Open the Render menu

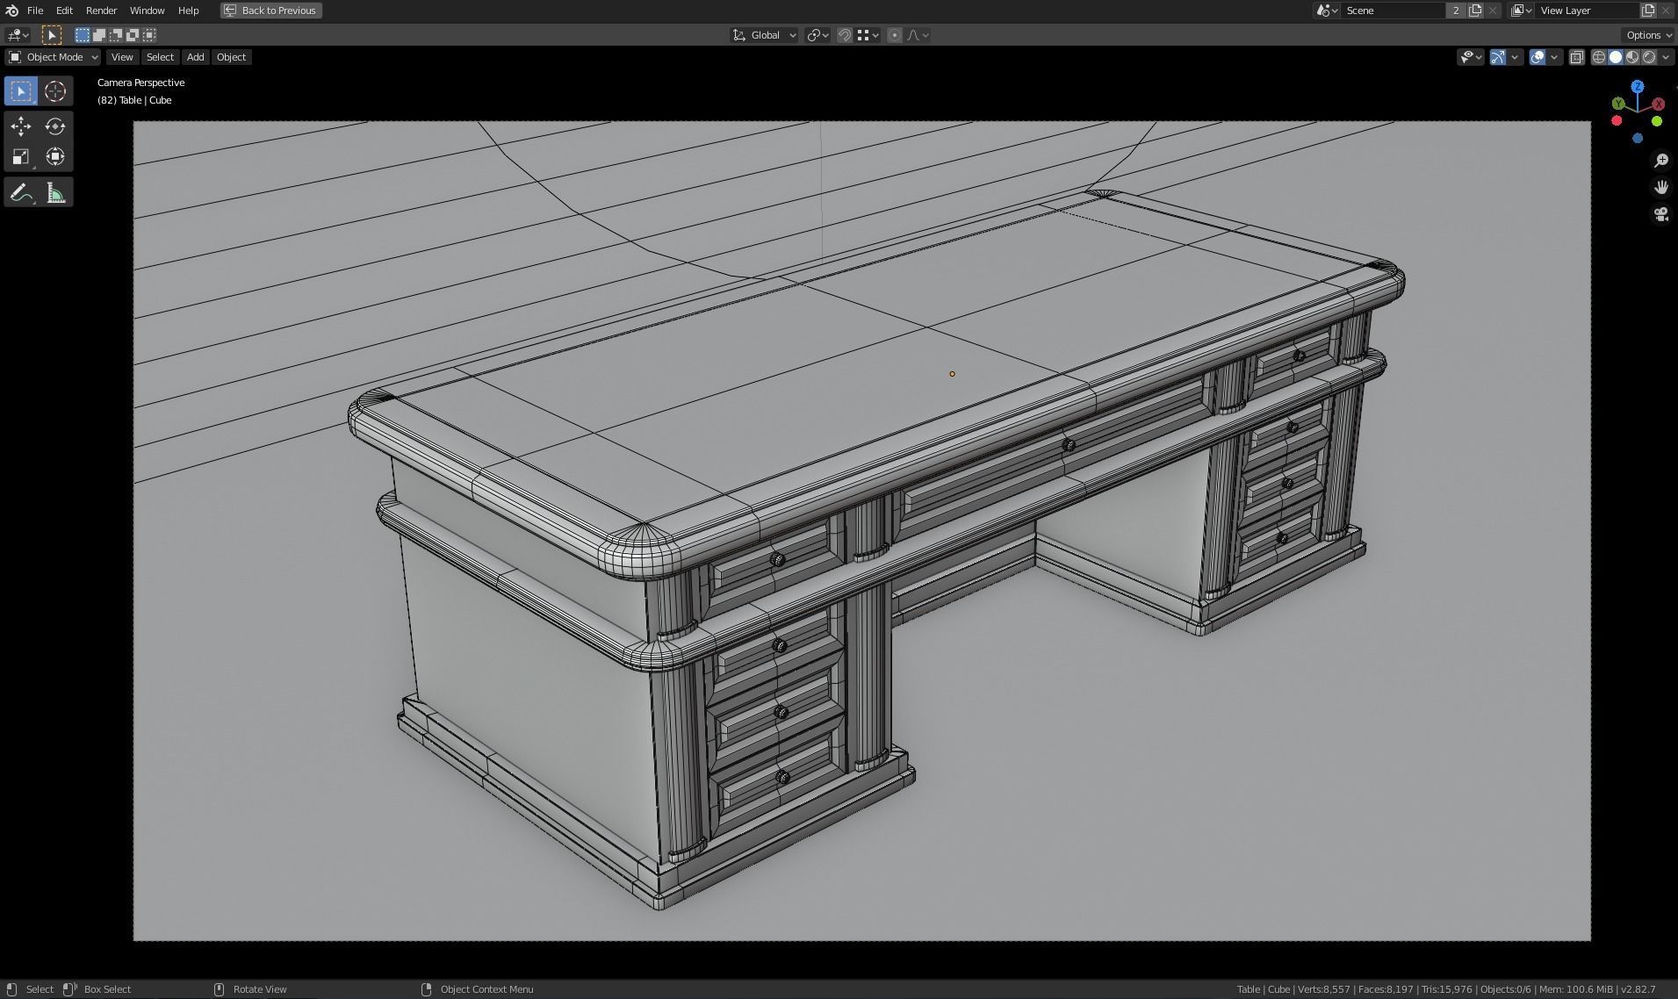pos(101,11)
